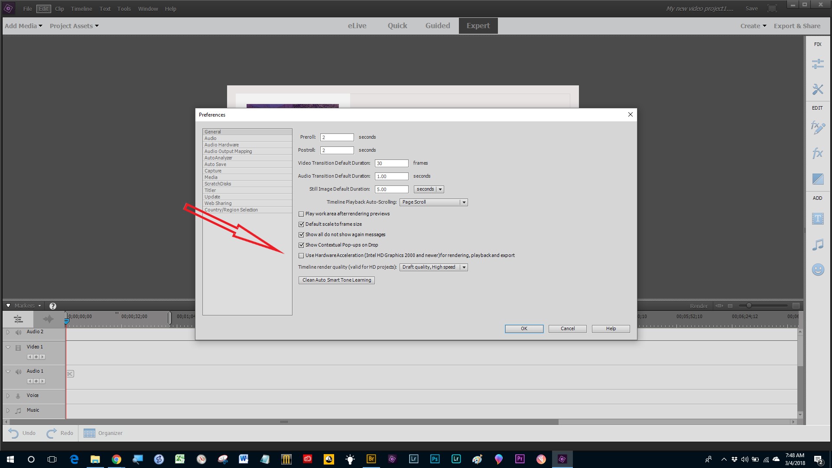Open the Create dropdown menu
Image resolution: width=832 pixels, height=468 pixels.
(x=753, y=26)
